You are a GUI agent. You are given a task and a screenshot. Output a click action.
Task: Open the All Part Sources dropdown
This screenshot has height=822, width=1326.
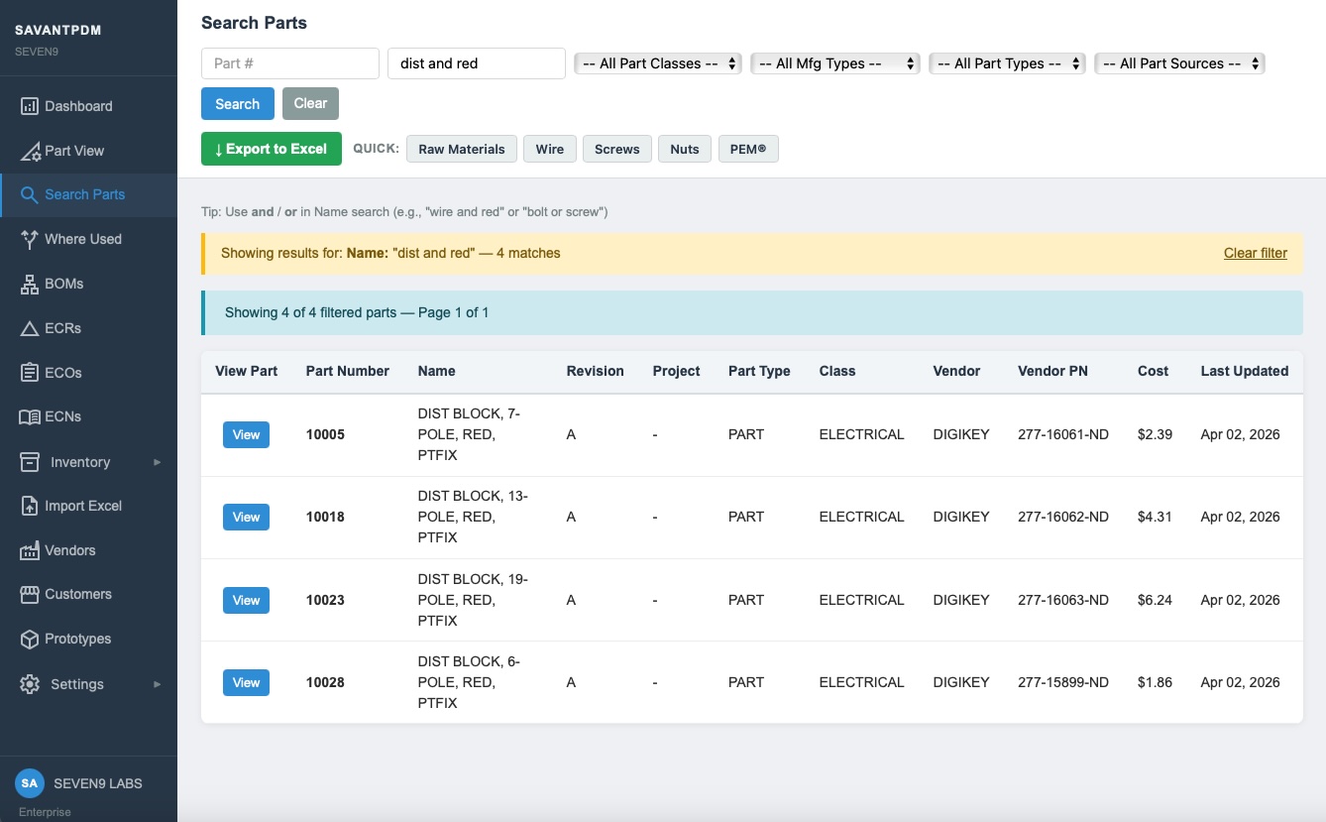tap(1179, 63)
